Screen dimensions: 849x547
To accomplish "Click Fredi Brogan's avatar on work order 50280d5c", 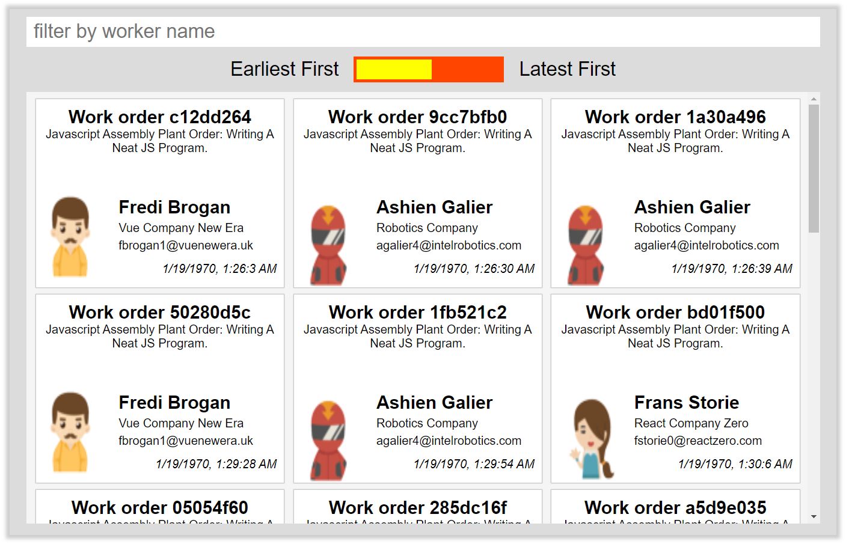I will [70, 432].
